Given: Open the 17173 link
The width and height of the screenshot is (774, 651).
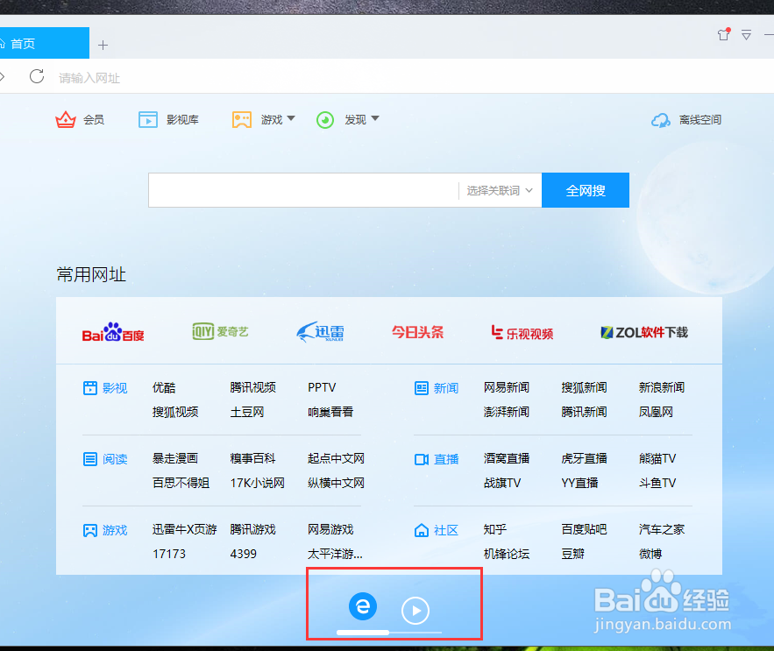Looking at the screenshot, I should (169, 554).
